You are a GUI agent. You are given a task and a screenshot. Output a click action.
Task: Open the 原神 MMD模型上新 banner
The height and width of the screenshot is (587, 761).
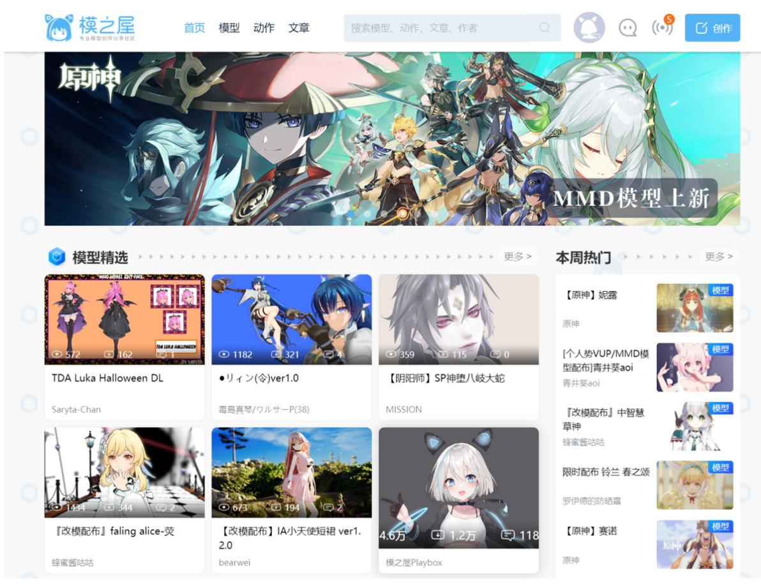coord(392,138)
